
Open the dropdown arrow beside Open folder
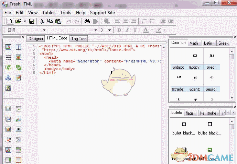pos(25,21)
